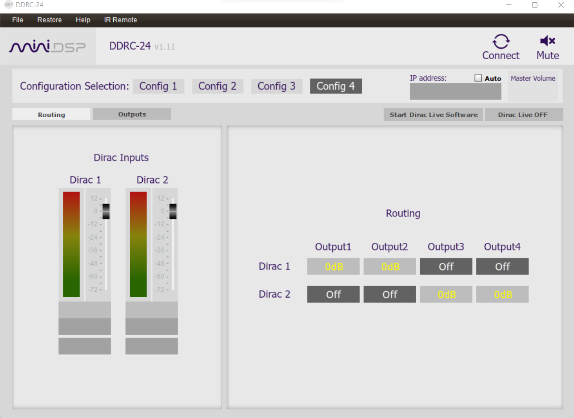
Task: Toggle the Dirac Live OFF button
Action: (x=524, y=115)
